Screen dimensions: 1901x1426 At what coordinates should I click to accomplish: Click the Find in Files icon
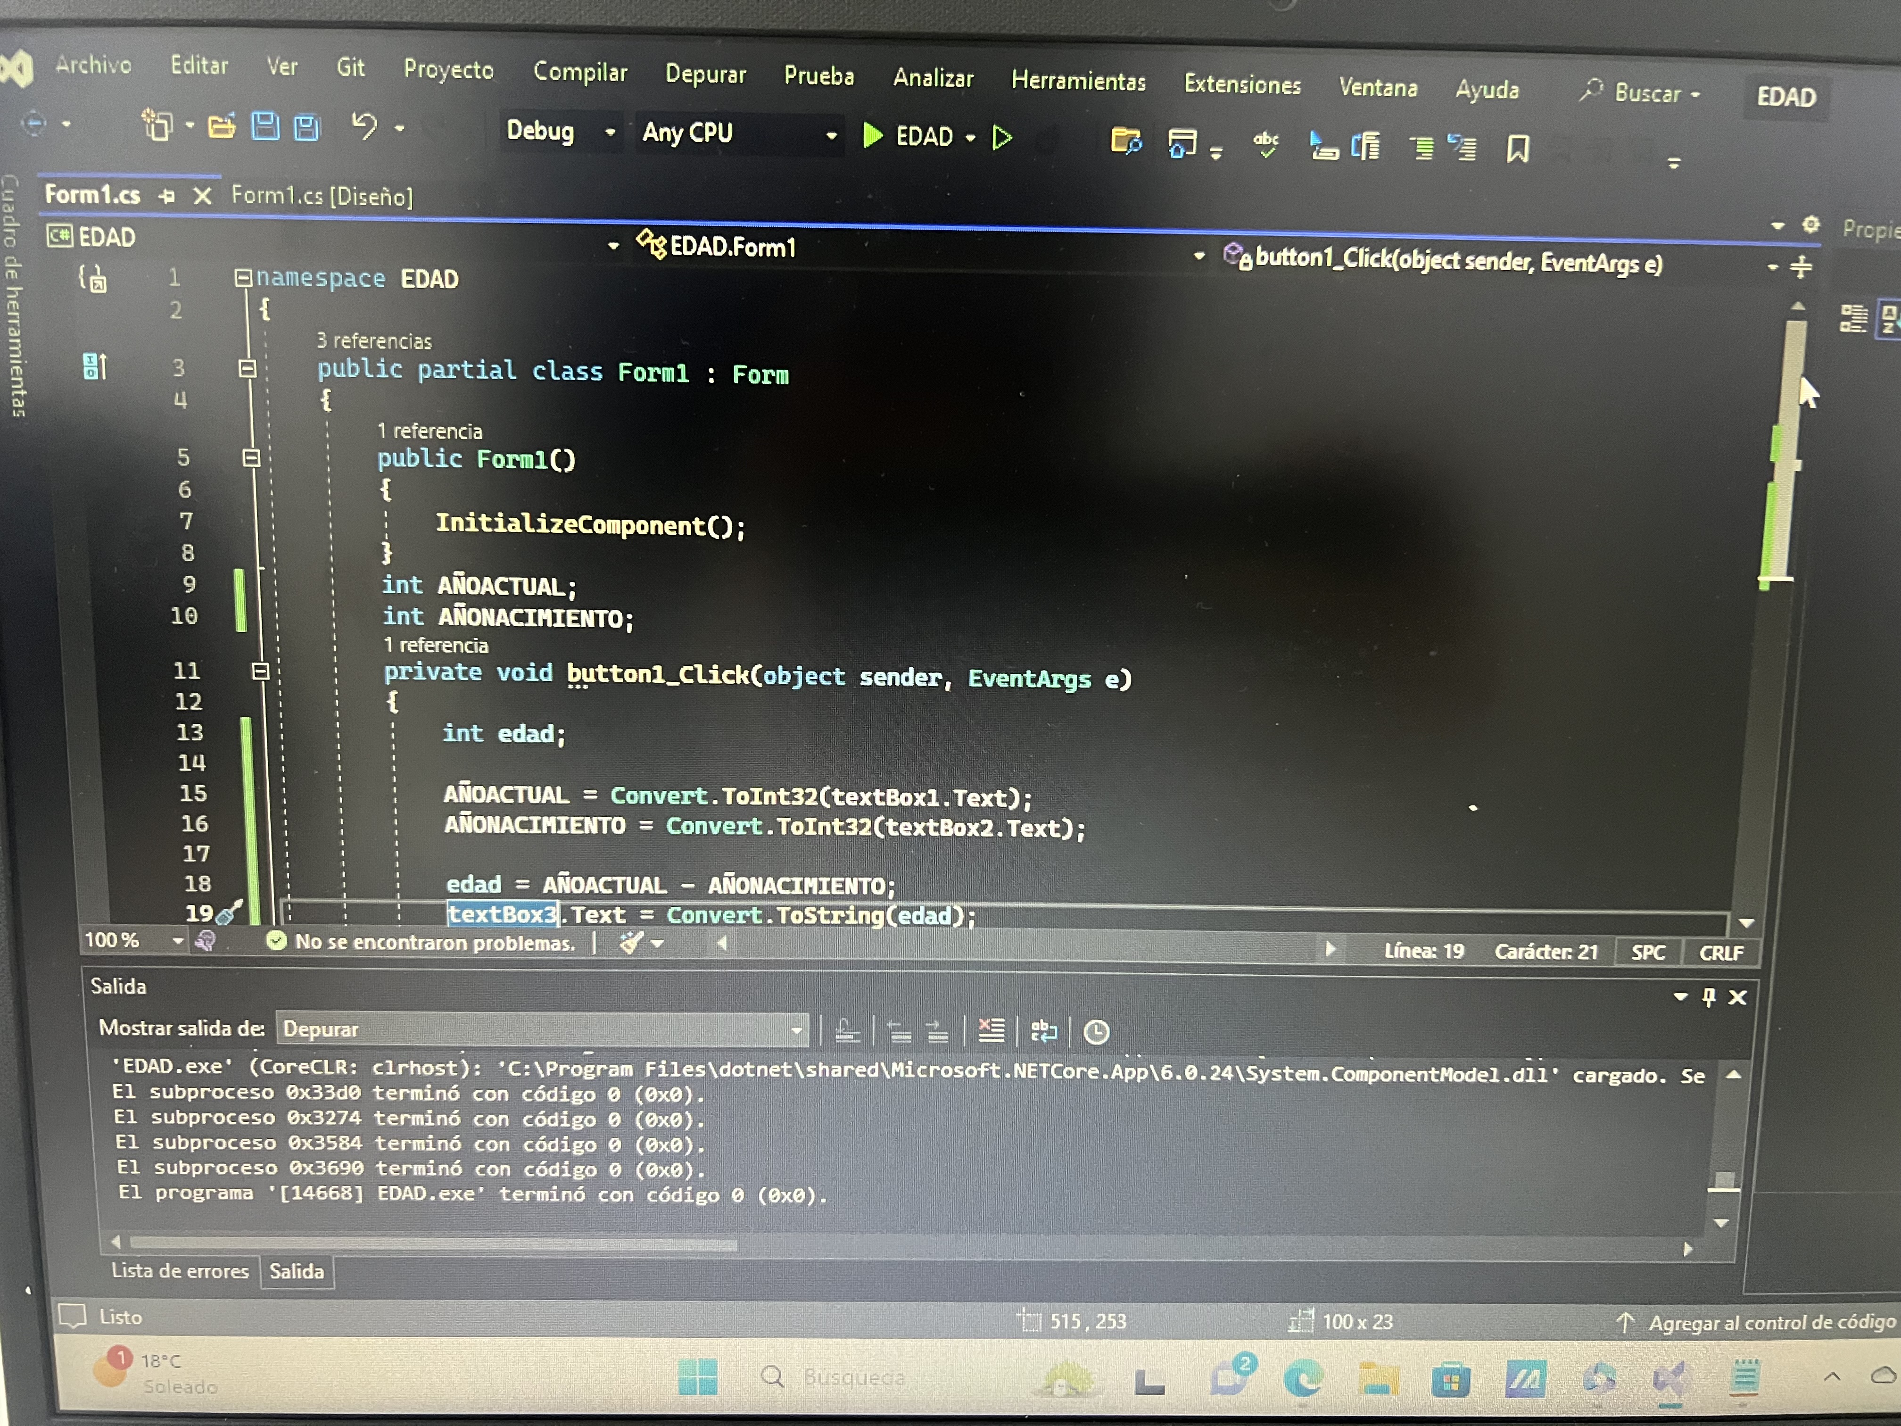(x=1126, y=140)
